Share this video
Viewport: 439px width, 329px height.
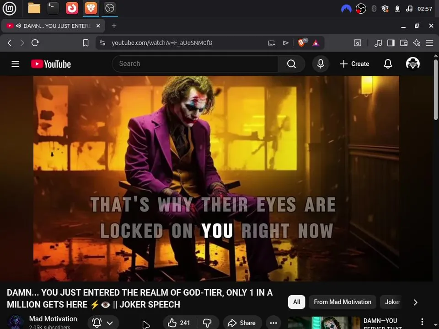pyautogui.click(x=242, y=323)
